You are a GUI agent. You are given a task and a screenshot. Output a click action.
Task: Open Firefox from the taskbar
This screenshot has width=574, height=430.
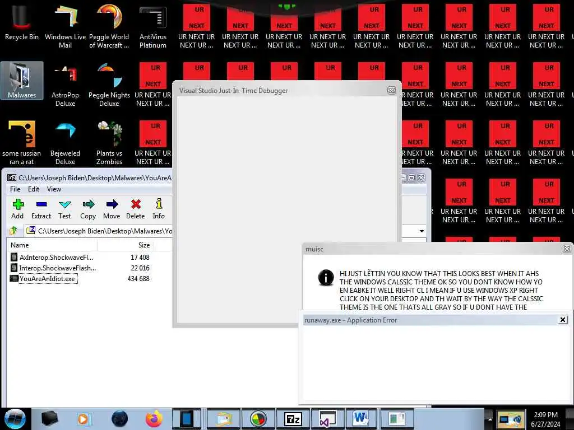[154, 419]
